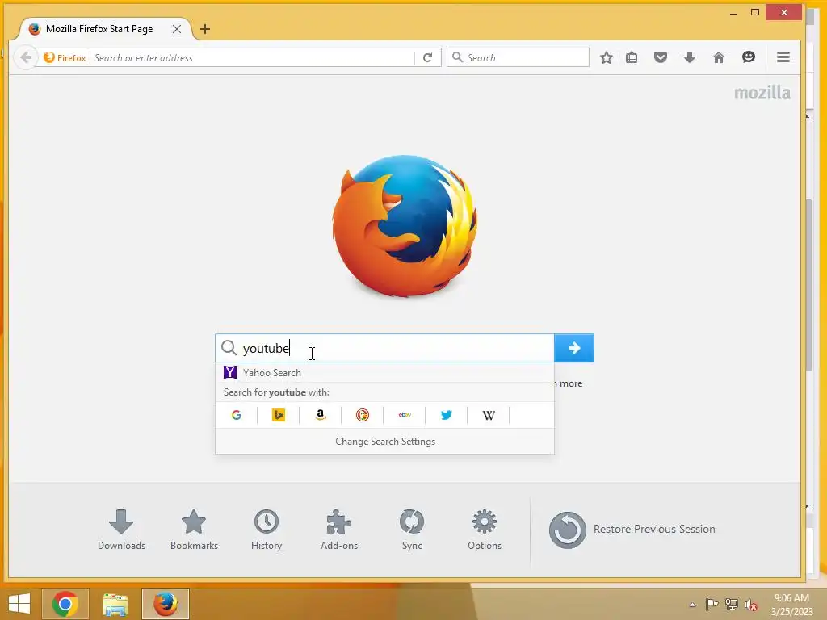This screenshot has height=620, width=827.
Task: Go to the Firefox home page icon
Action: click(718, 57)
